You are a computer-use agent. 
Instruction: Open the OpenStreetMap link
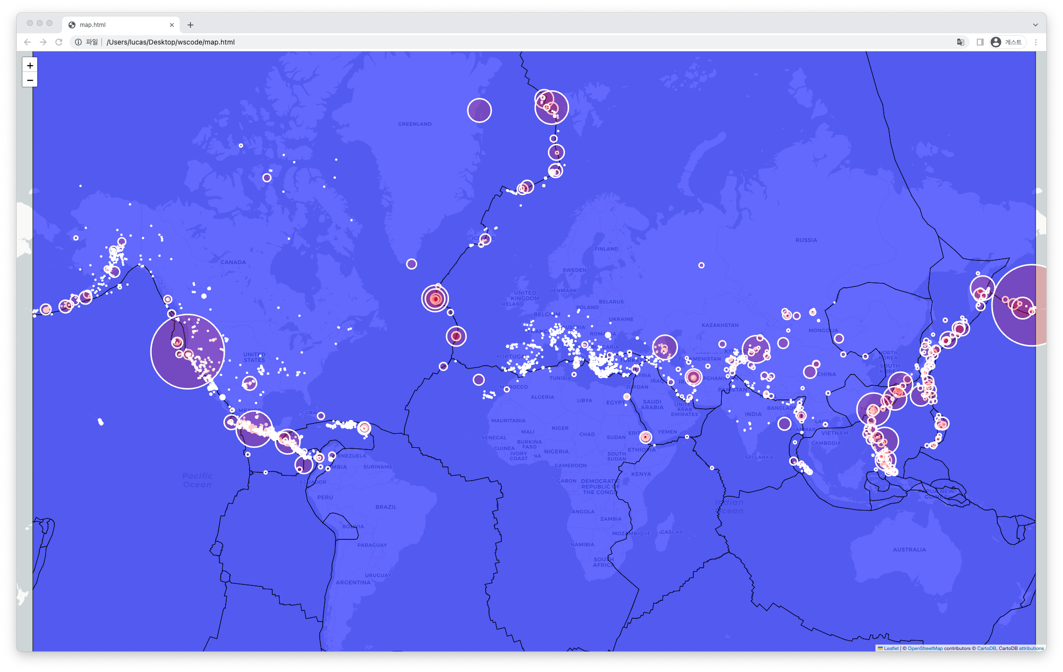click(x=925, y=648)
